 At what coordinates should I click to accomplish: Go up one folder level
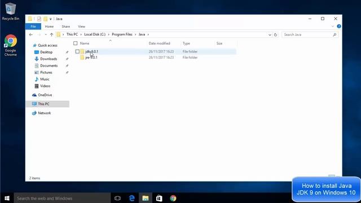click(x=51, y=34)
